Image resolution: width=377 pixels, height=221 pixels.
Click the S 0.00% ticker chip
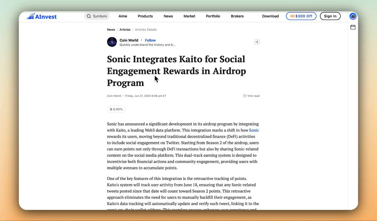tap(116, 109)
